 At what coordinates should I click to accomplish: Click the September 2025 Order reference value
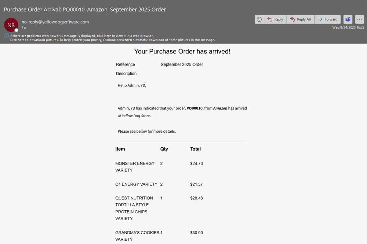point(182,64)
